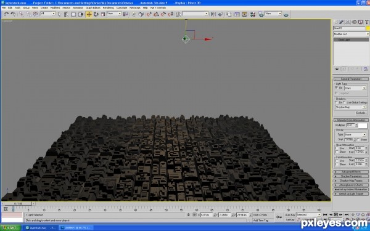The width and height of the screenshot is (370, 231).
Task: Click the Set Key button
Action: pos(290,220)
